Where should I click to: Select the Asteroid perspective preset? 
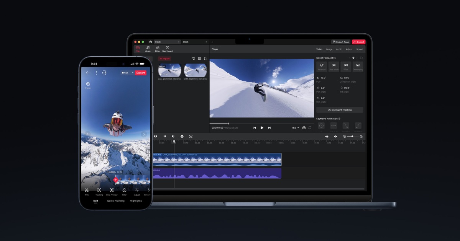click(322, 67)
